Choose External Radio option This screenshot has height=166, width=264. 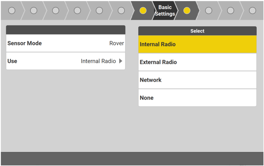[197, 62]
